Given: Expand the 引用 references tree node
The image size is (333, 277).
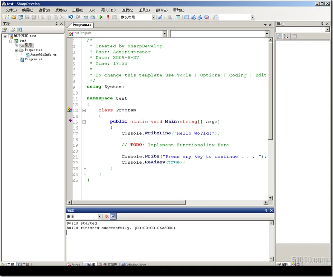Looking at the screenshot, I should [x=16, y=46].
